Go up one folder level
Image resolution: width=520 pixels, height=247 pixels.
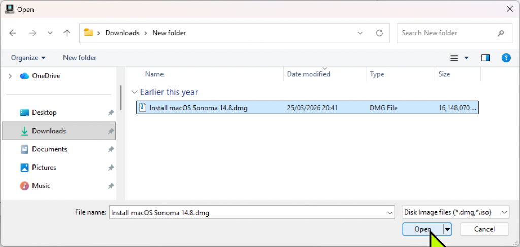click(67, 33)
